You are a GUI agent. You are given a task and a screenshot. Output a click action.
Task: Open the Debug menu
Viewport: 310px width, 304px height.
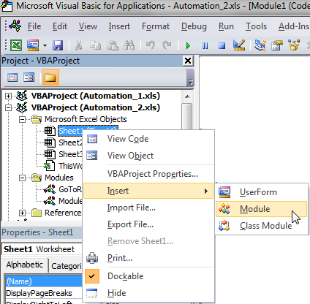pos(194,26)
